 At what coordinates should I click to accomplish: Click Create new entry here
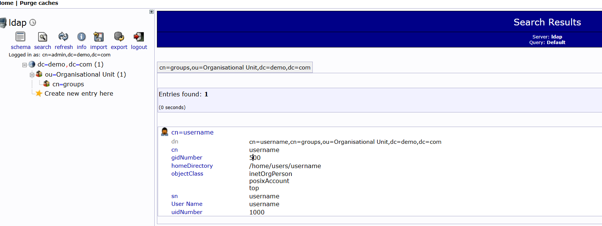pos(79,94)
